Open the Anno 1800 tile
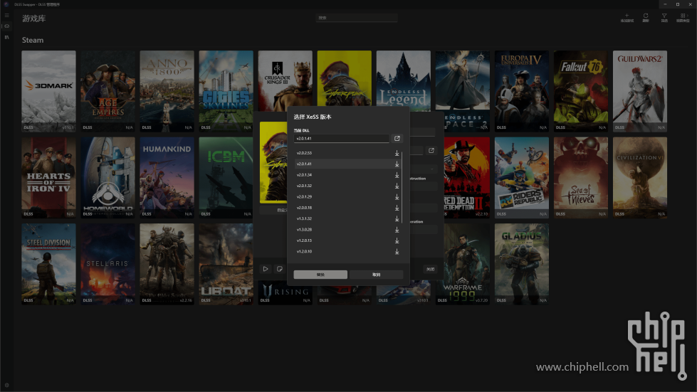Screen dimensions: 697x392 (x=167, y=91)
